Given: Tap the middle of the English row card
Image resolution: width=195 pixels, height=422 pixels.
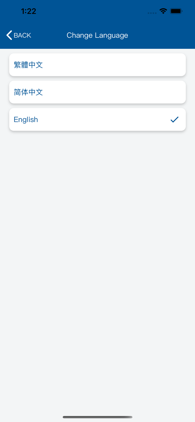Looking at the screenshot, I should coord(97,119).
